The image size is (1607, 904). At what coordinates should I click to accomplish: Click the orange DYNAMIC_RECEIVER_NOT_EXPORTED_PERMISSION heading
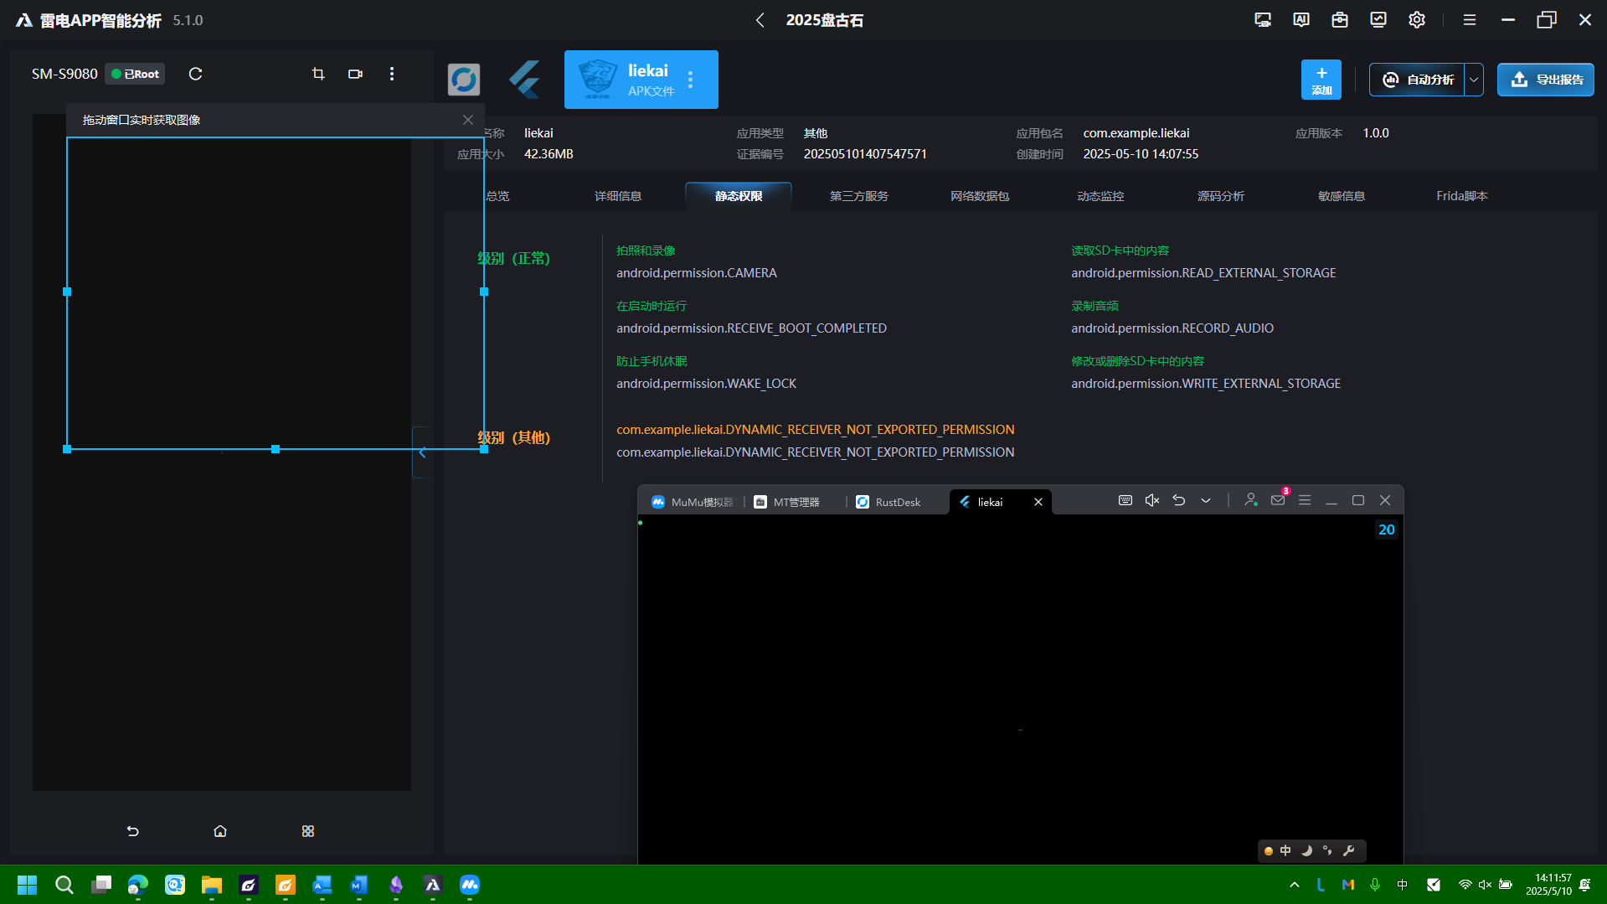(816, 430)
